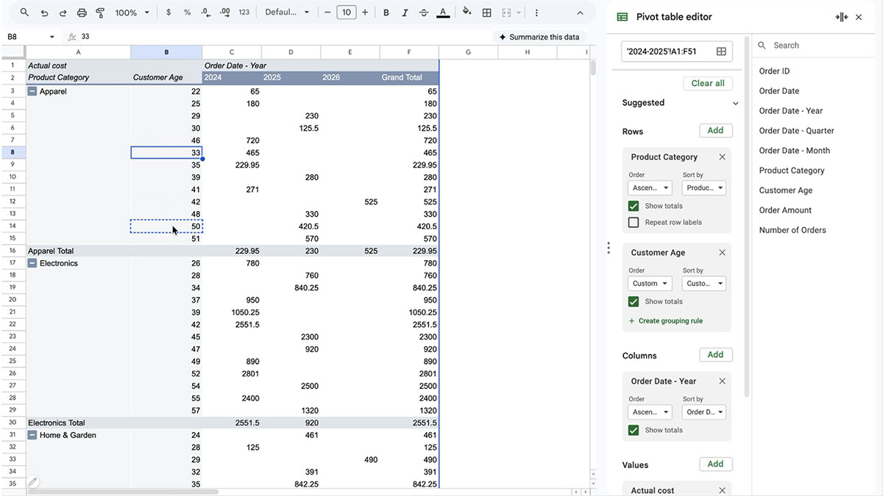The height and width of the screenshot is (496, 883).
Task: Add a field to Columns
Action: [x=715, y=355]
